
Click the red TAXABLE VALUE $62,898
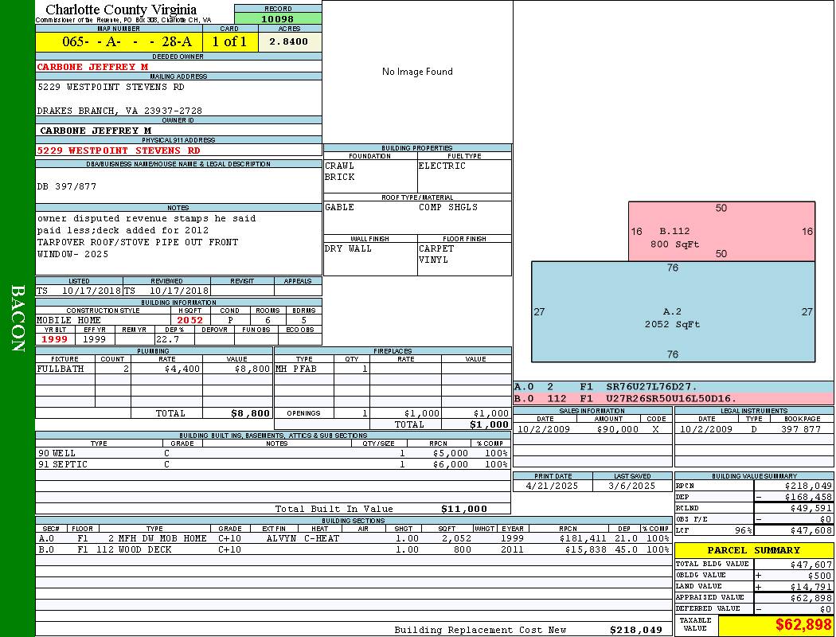(x=803, y=624)
